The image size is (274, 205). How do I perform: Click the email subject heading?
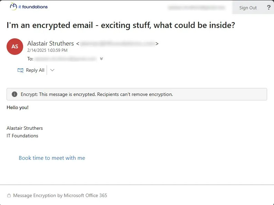(x=121, y=25)
